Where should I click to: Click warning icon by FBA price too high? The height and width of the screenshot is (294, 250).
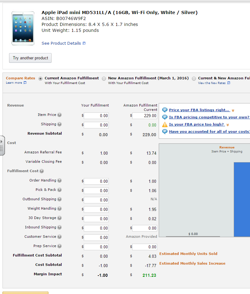[165, 124]
